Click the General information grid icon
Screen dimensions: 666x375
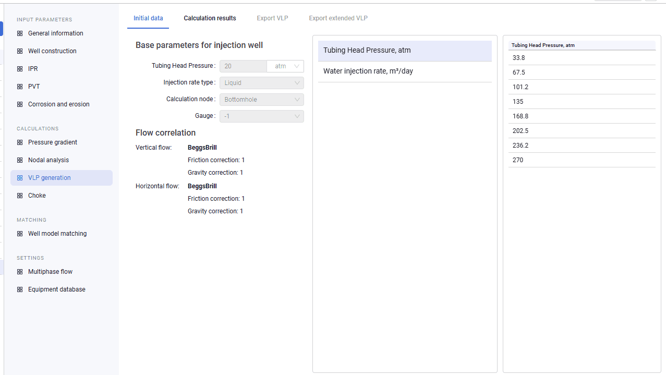click(20, 33)
